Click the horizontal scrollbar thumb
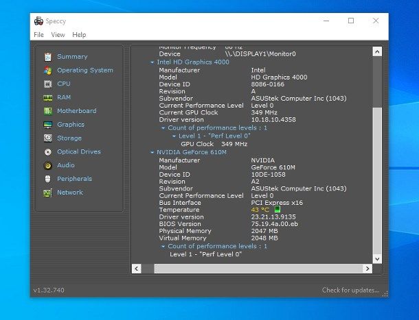Screen dimensions: 419x320 258,269
